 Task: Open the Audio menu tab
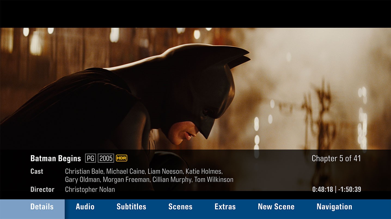click(x=85, y=207)
